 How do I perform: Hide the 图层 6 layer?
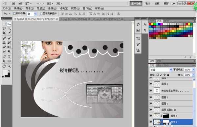pos(151,84)
